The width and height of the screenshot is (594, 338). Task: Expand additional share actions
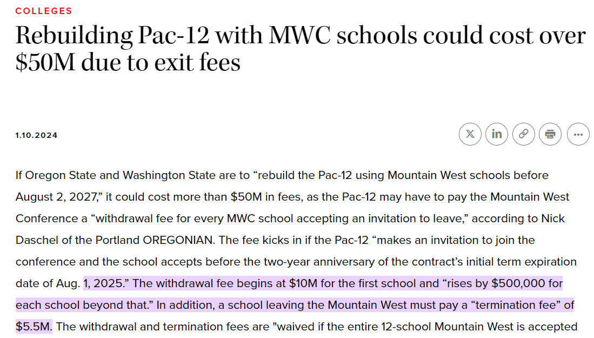[578, 134]
